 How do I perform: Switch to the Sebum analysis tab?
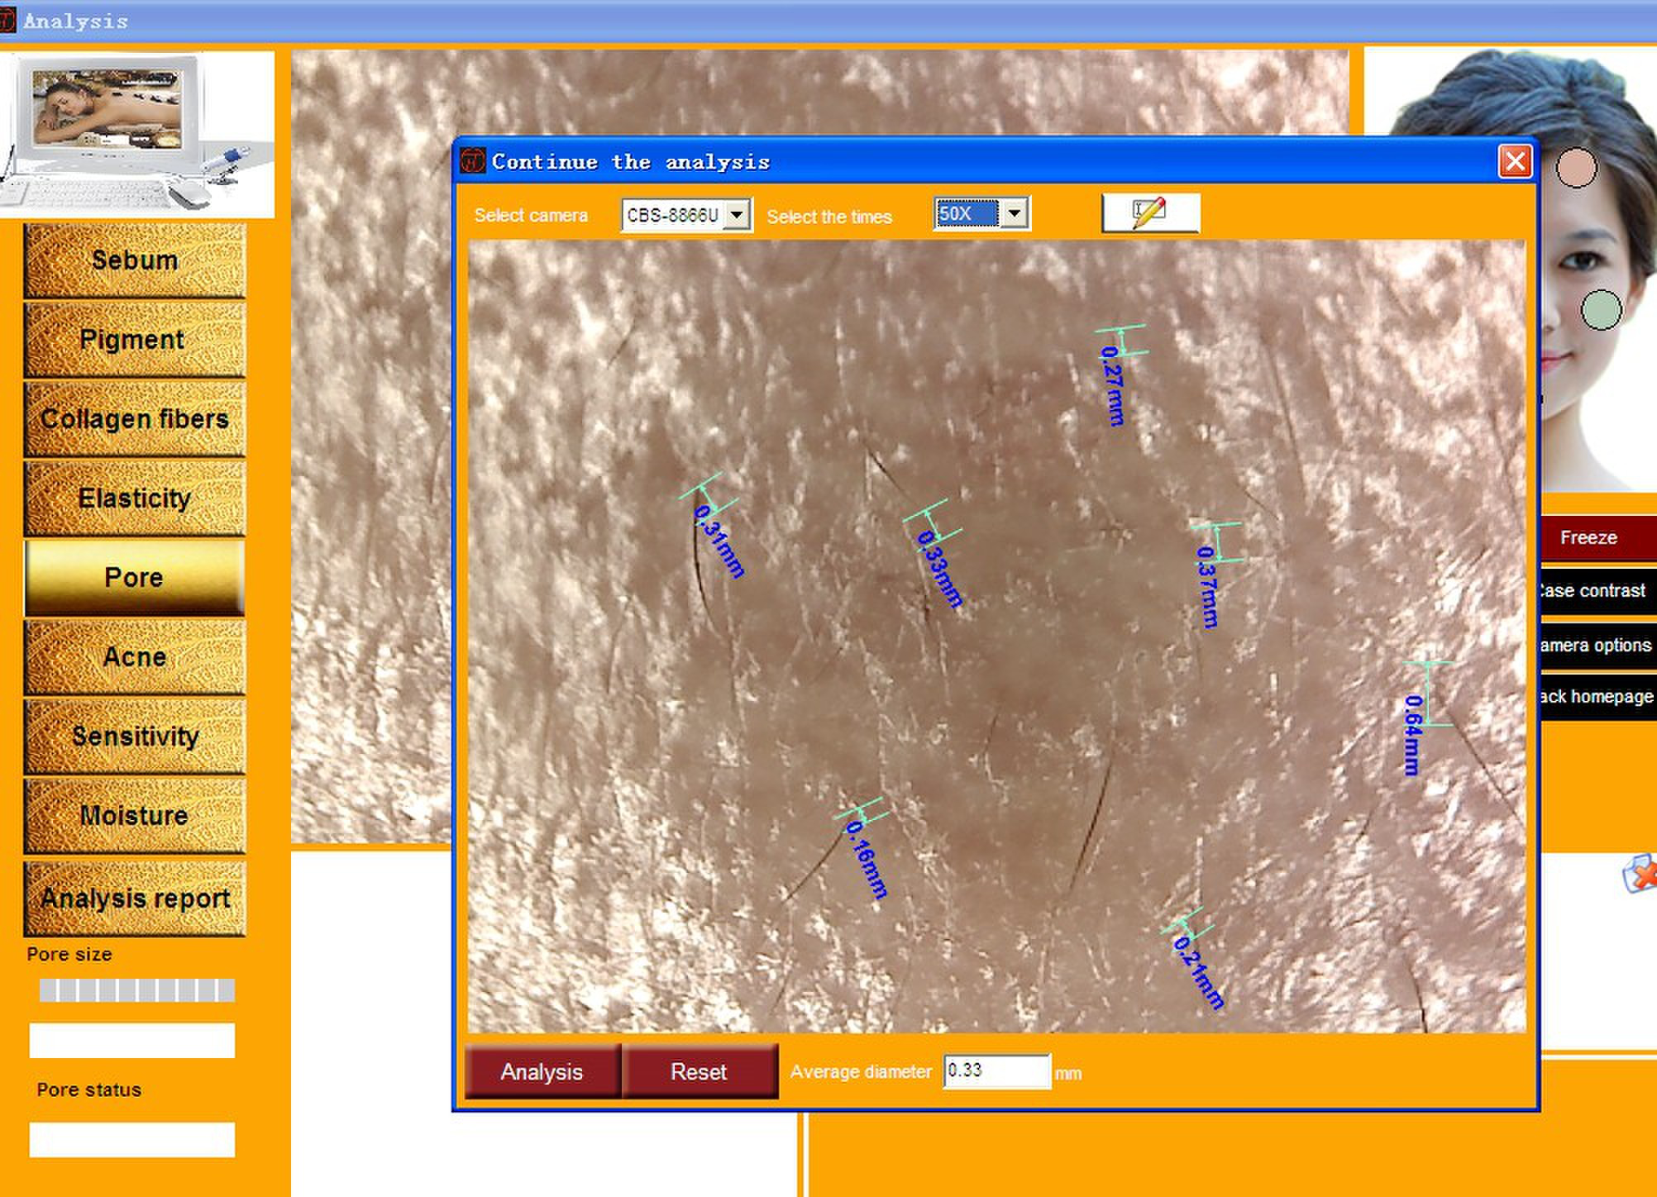pyautogui.click(x=135, y=260)
